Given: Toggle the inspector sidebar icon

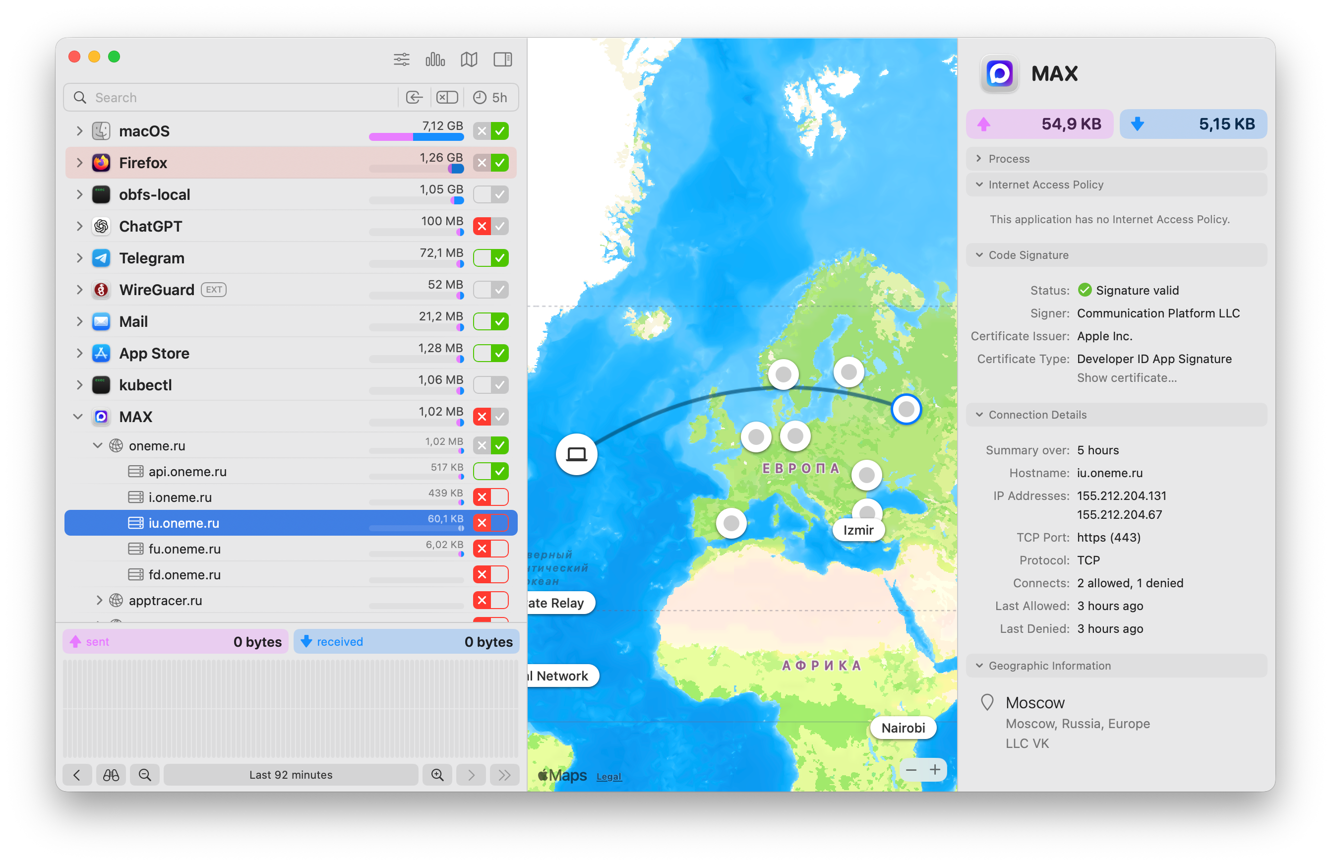Looking at the screenshot, I should click(x=502, y=60).
